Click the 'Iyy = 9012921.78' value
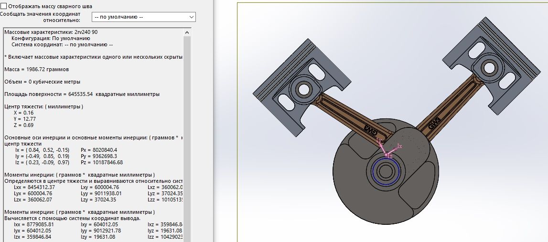Image resolution: width=548 pixels, height=242 pixels. 101,231
